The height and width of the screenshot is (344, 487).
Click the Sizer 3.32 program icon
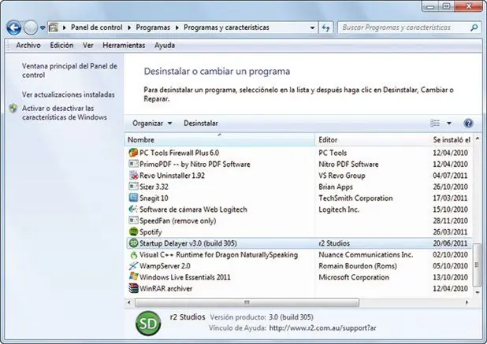click(x=133, y=187)
